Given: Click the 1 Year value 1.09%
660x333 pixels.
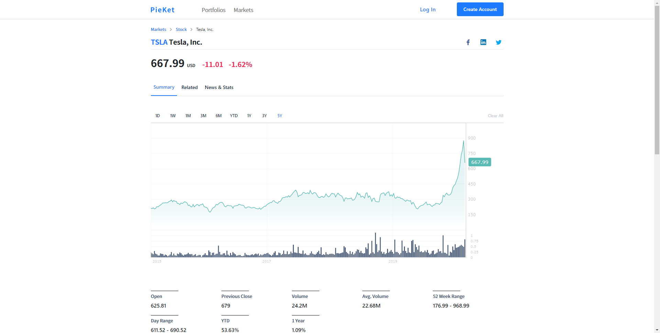Looking at the screenshot, I should (299, 330).
